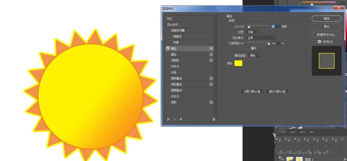Screen dimensions: 347x161
Task: Add another 颜色叠加 effect with plus icon
Action: point(211,78)
